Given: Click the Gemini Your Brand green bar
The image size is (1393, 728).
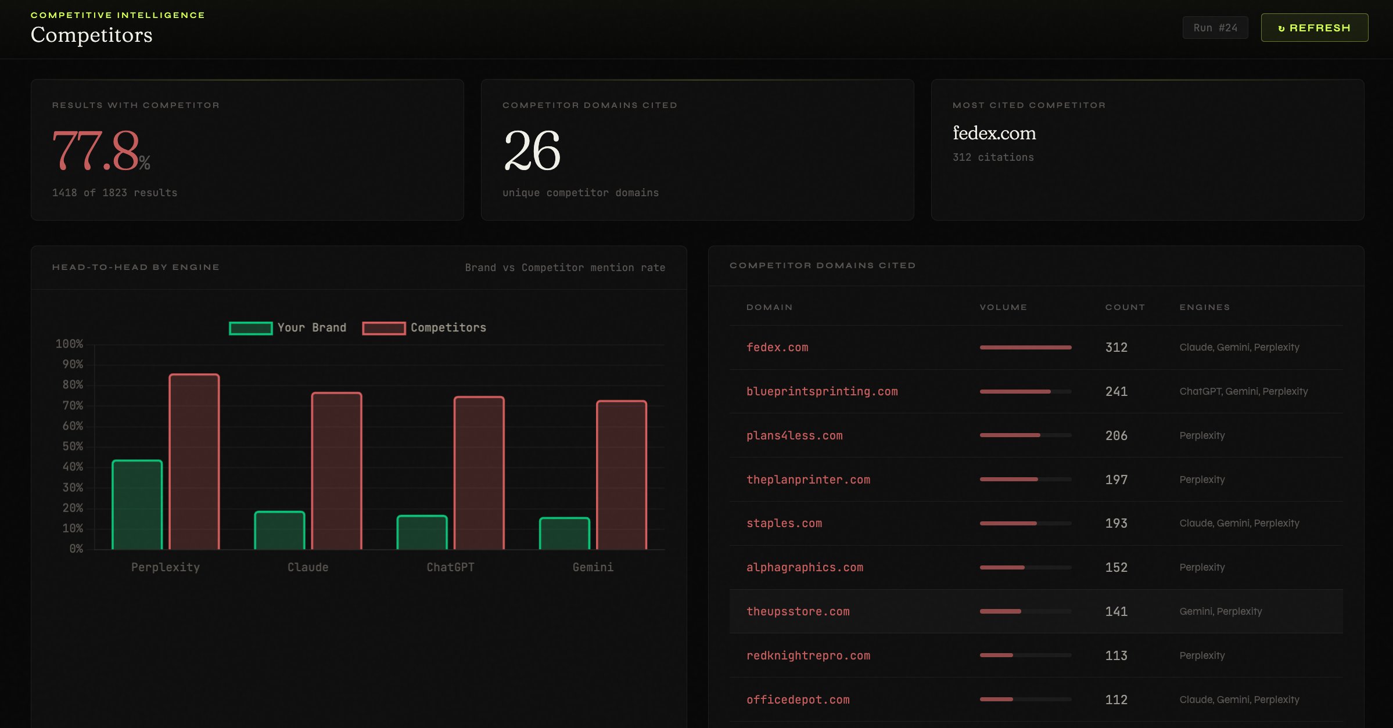Looking at the screenshot, I should point(564,533).
